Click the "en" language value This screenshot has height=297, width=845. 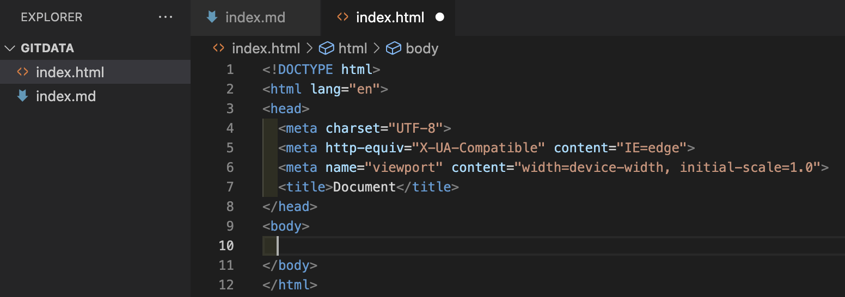364,89
